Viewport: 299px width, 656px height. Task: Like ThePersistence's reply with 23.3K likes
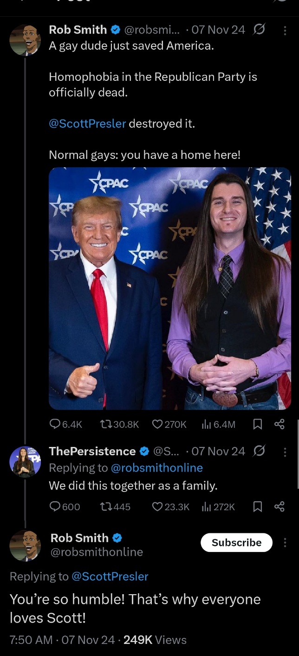(170, 507)
